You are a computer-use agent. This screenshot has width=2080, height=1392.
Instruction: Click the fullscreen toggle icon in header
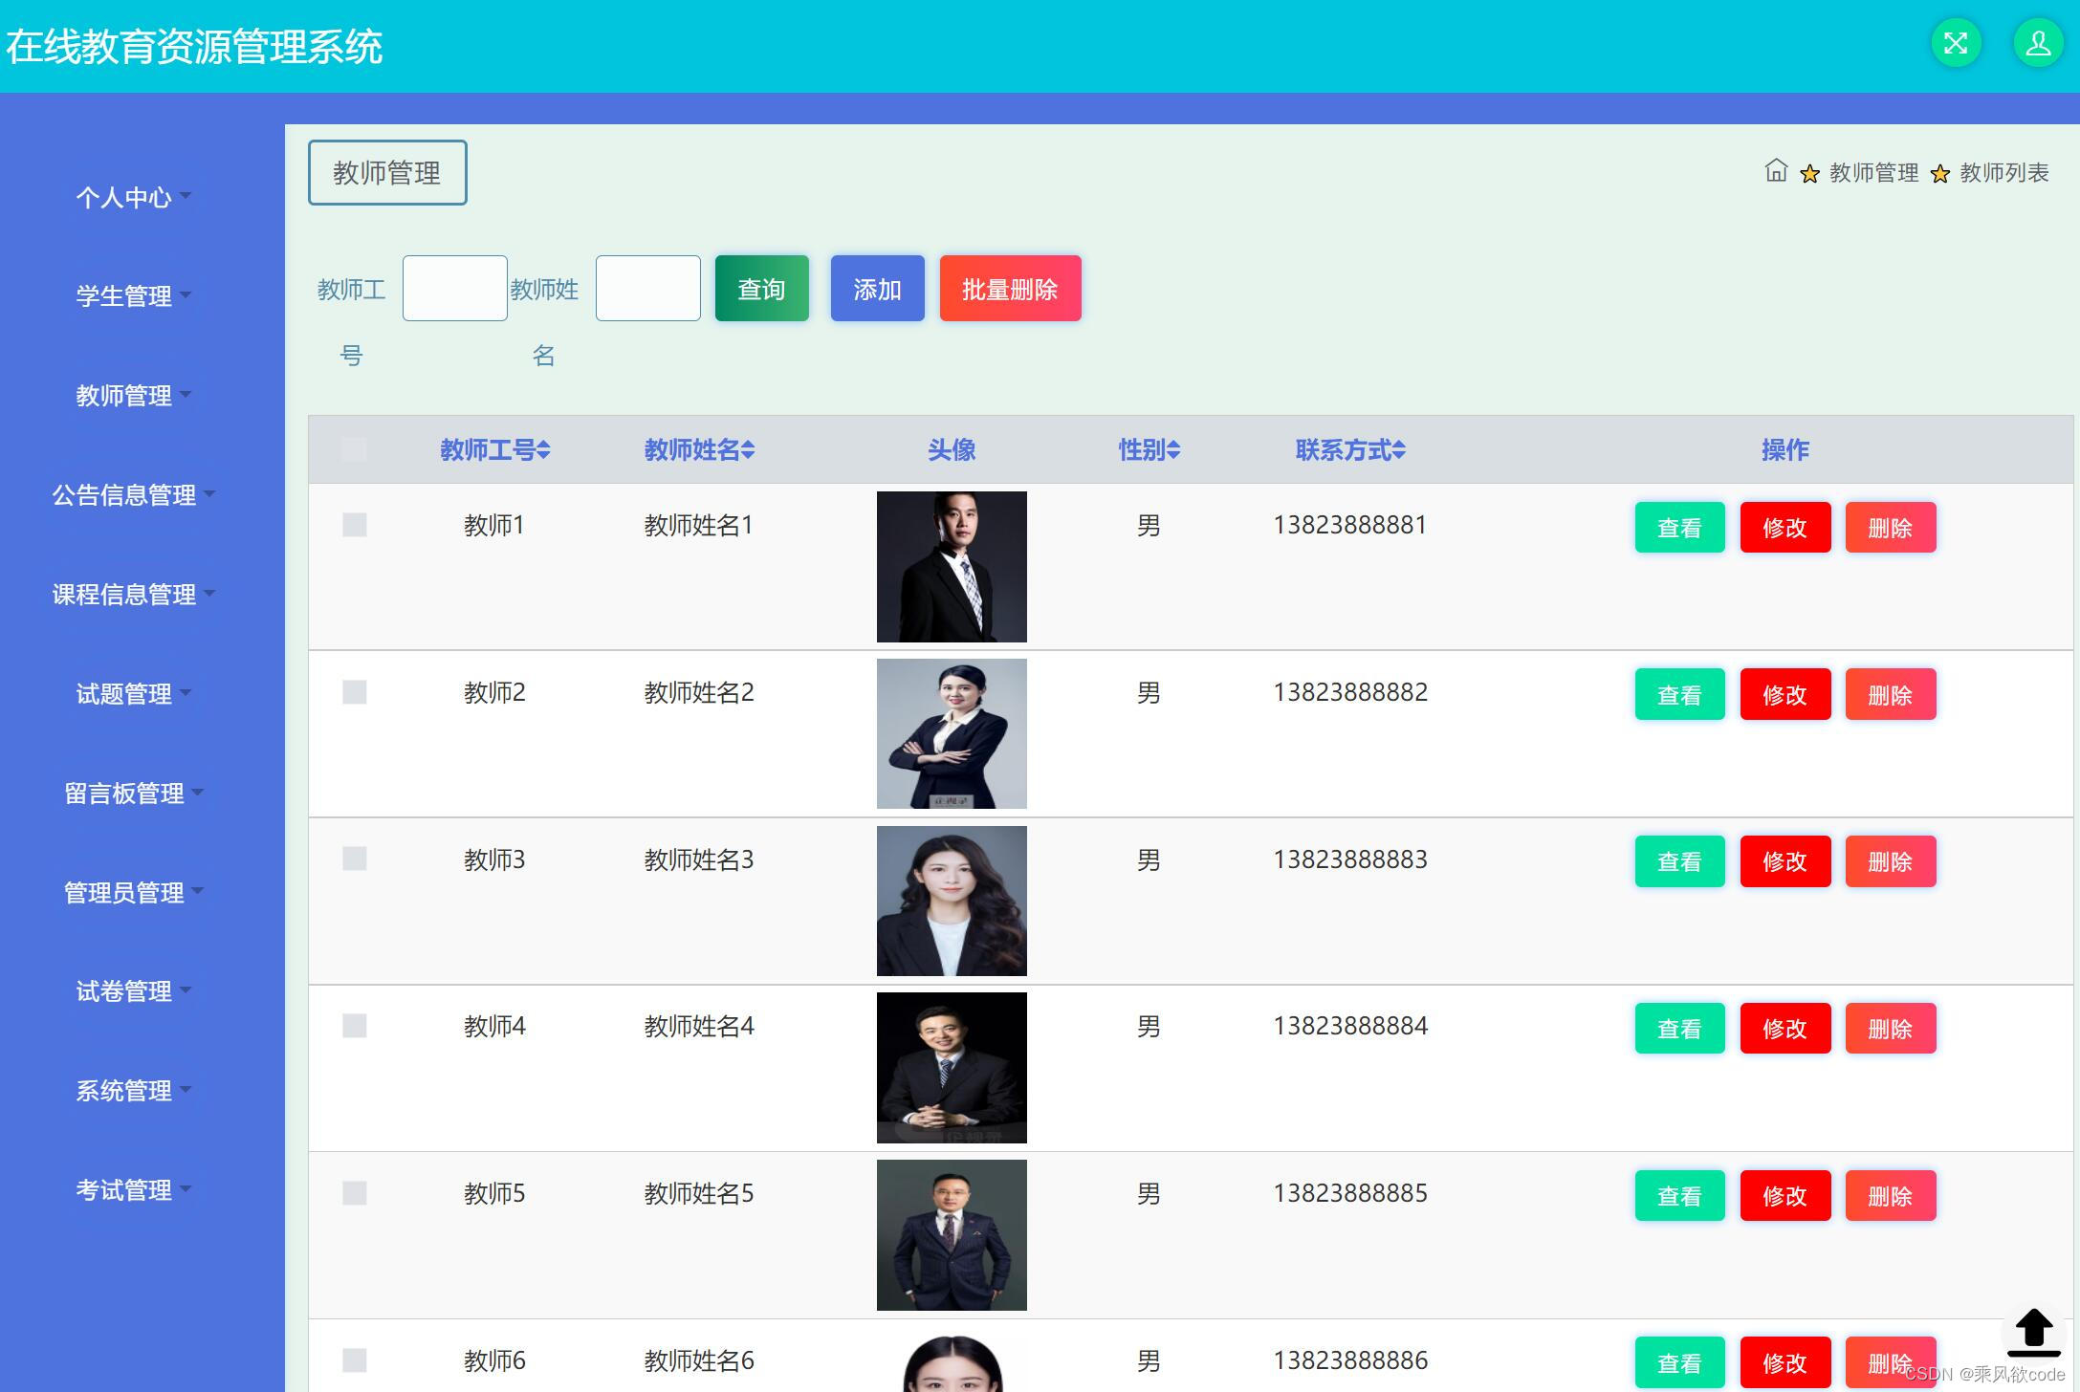[x=1956, y=44]
